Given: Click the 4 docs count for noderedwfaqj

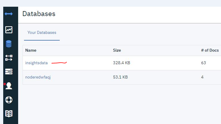Looking at the screenshot, I should pos(202,77).
